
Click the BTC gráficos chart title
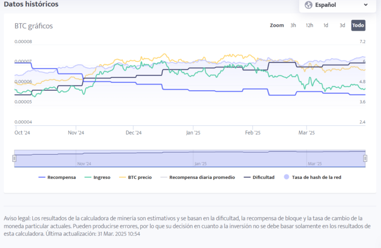[33, 26]
